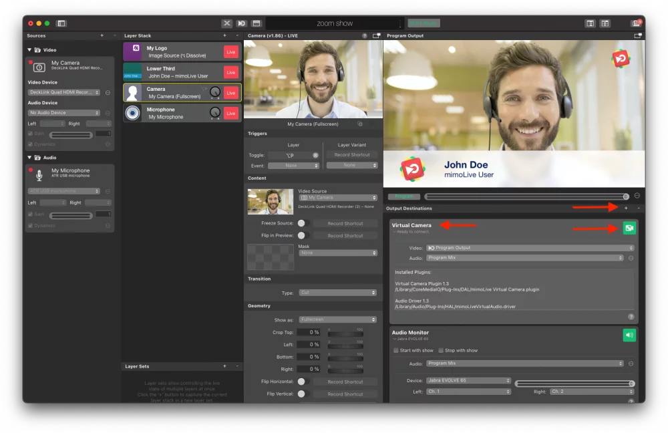Remove output destination with minus button
Viewport: 668px width, 433px height.
[x=638, y=208]
